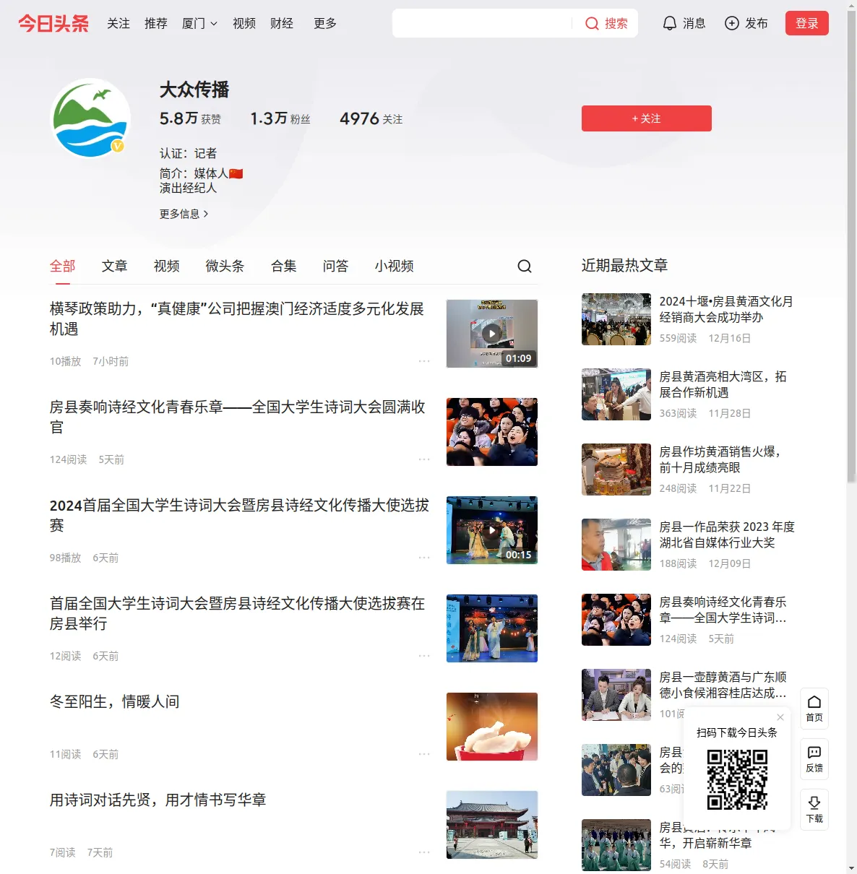Click 视频 in the top navigation
Viewport: 857px width, 874px height.
(x=244, y=23)
